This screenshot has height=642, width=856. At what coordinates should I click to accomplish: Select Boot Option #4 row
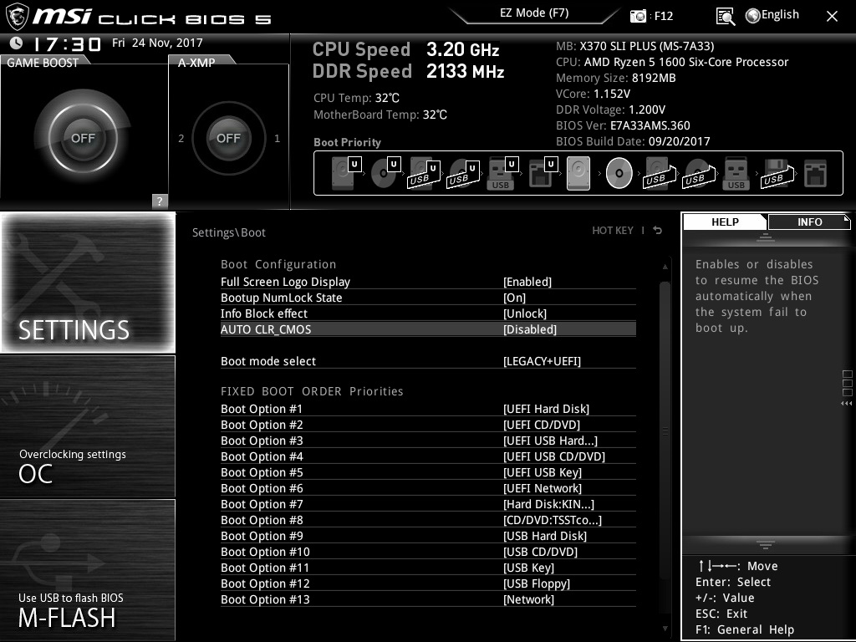[x=428, y=456]
